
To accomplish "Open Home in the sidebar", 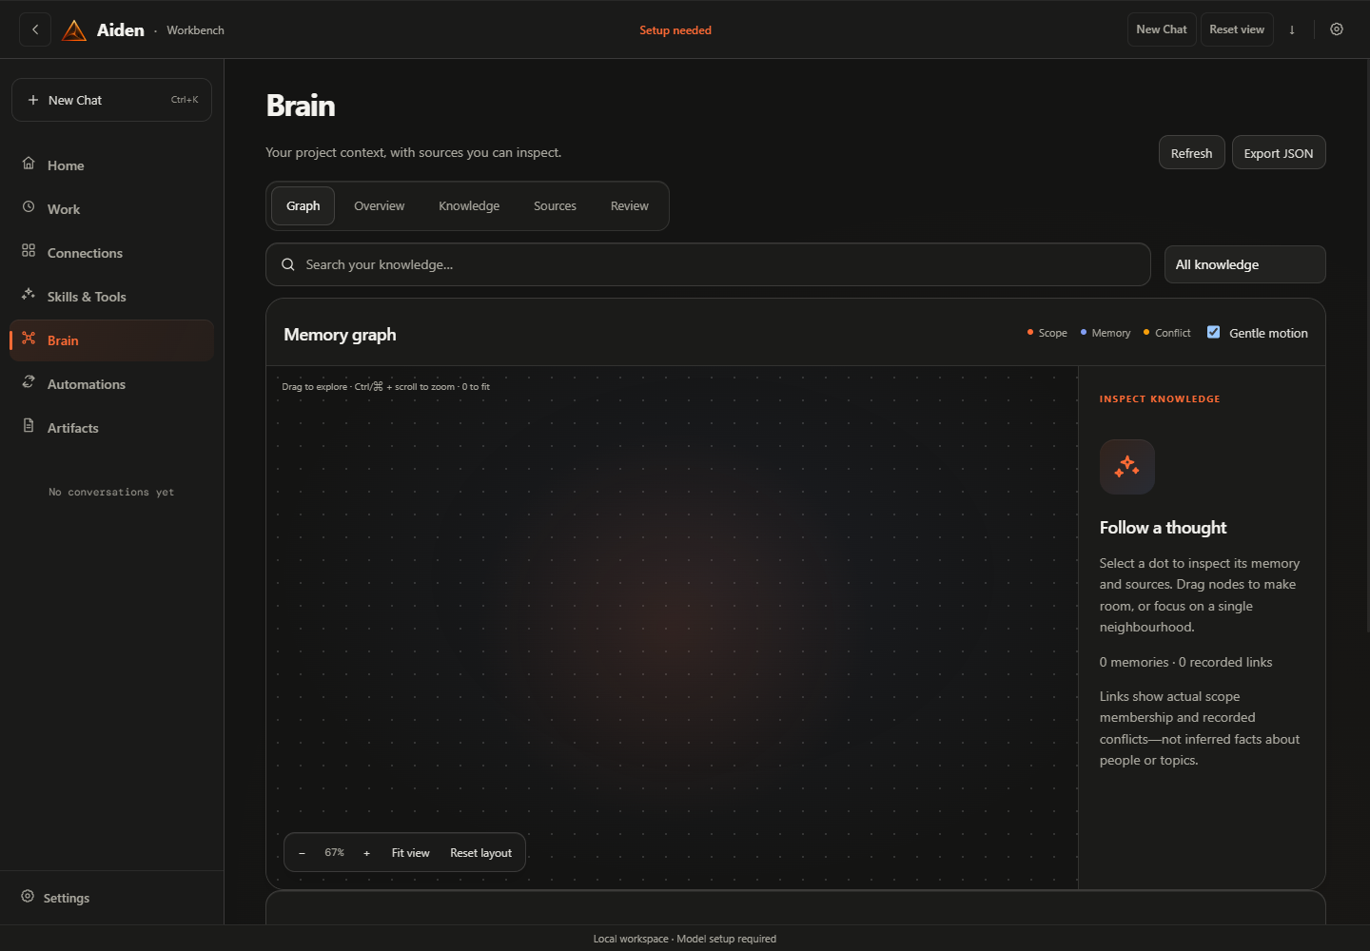I will pyautogui.click(x=112, y=165).
